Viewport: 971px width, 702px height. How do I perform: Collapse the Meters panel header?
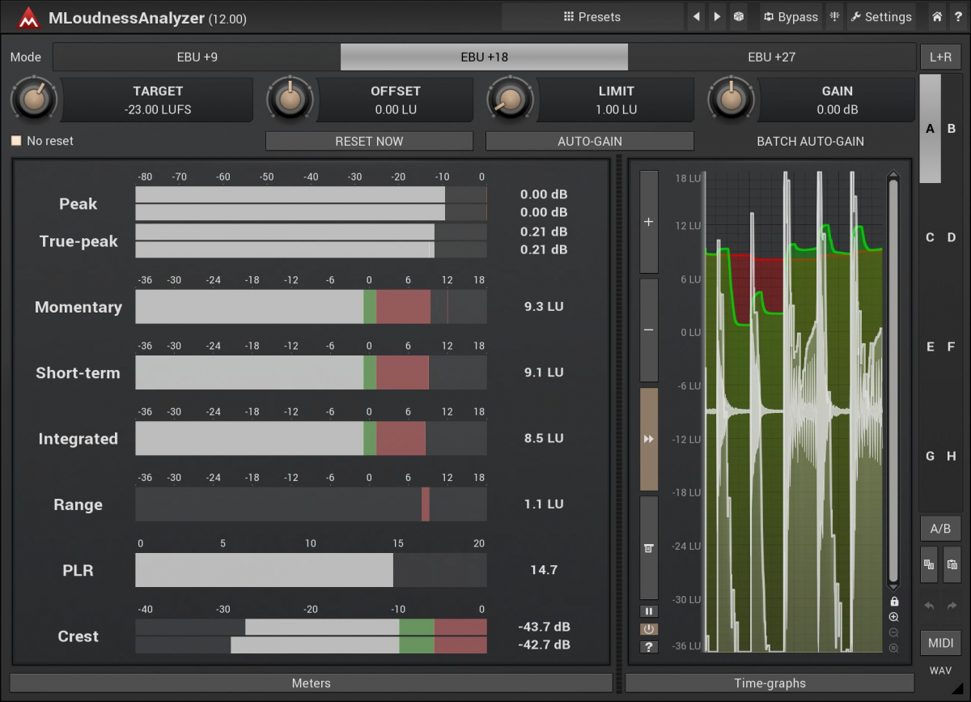[311, 683]
